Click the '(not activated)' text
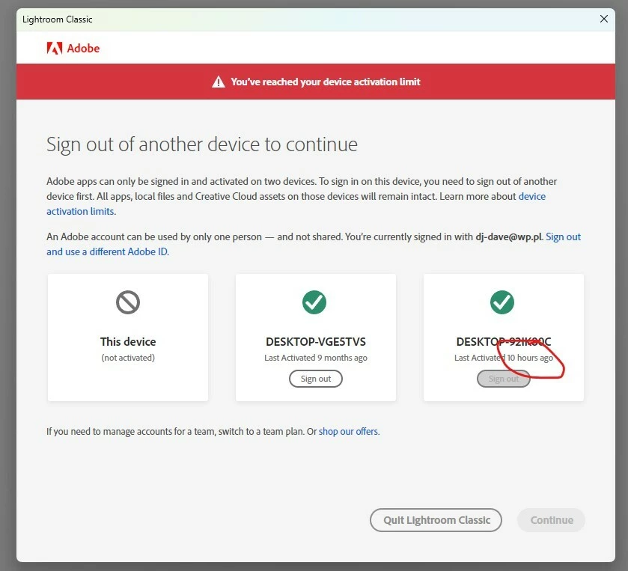The width and height of the screenshot is (628, 571). tap(128, 358)
